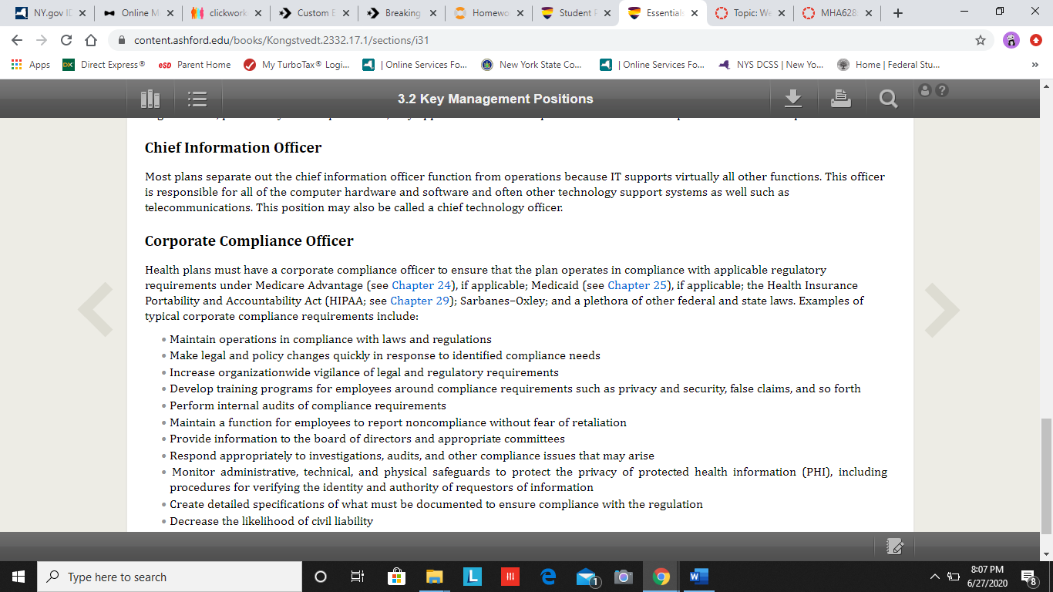The height and width of the screenshot is (592, 1053).
Task: Click the page vertical scrollbar thumb
Action: 1046,476
